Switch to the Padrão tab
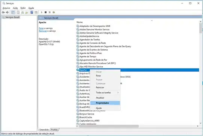 pos(55,130)
